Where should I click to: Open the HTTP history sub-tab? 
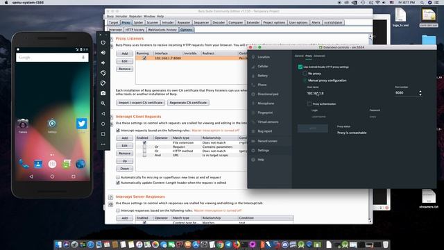135,29
